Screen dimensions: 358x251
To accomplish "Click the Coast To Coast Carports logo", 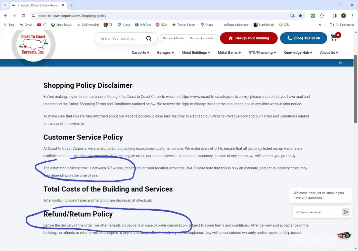I will pyautogui.click(x=33, y=45).
